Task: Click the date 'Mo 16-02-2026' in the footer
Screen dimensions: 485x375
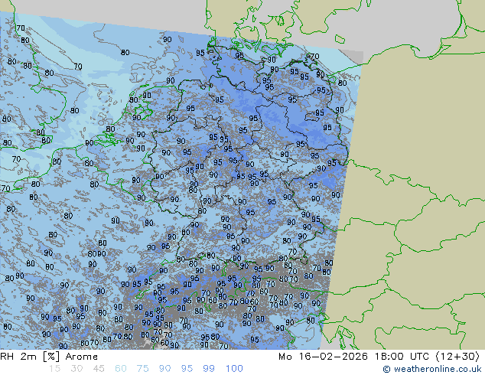Action: pyautogui.click(x=324, y=357)
